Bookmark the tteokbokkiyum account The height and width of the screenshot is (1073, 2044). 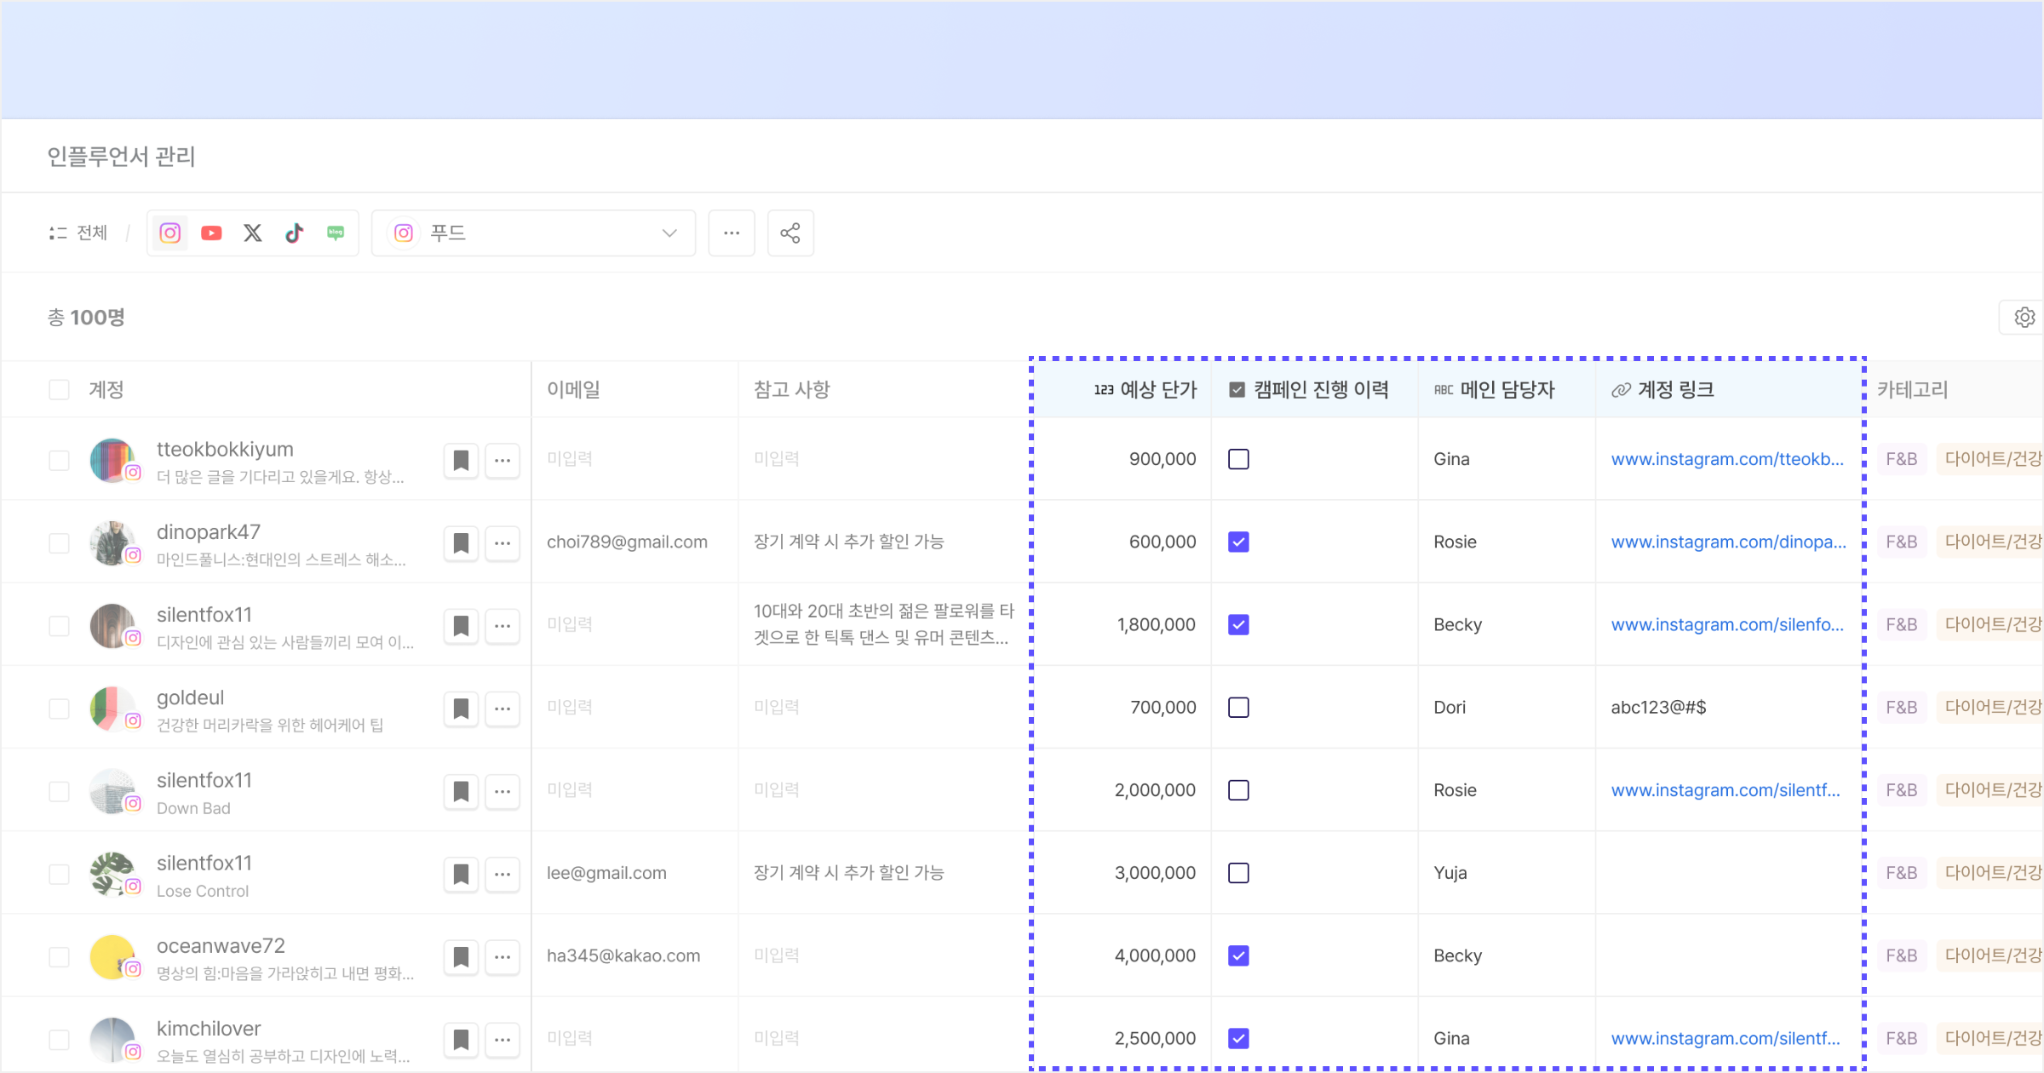click(x=461, y=461)
